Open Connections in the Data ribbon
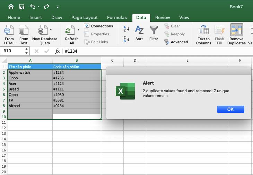Image resolution: width=253 pixels, height=175 pixels. pos(98,26)
